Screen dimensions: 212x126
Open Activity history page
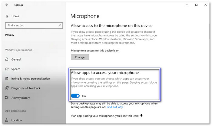coord(21,98)
